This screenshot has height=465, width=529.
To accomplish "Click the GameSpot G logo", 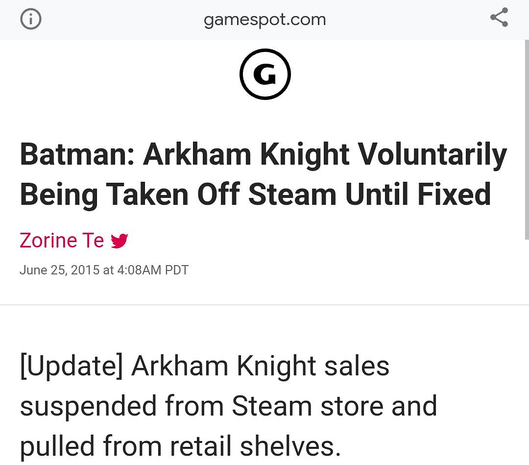I will tap(265, 74).
